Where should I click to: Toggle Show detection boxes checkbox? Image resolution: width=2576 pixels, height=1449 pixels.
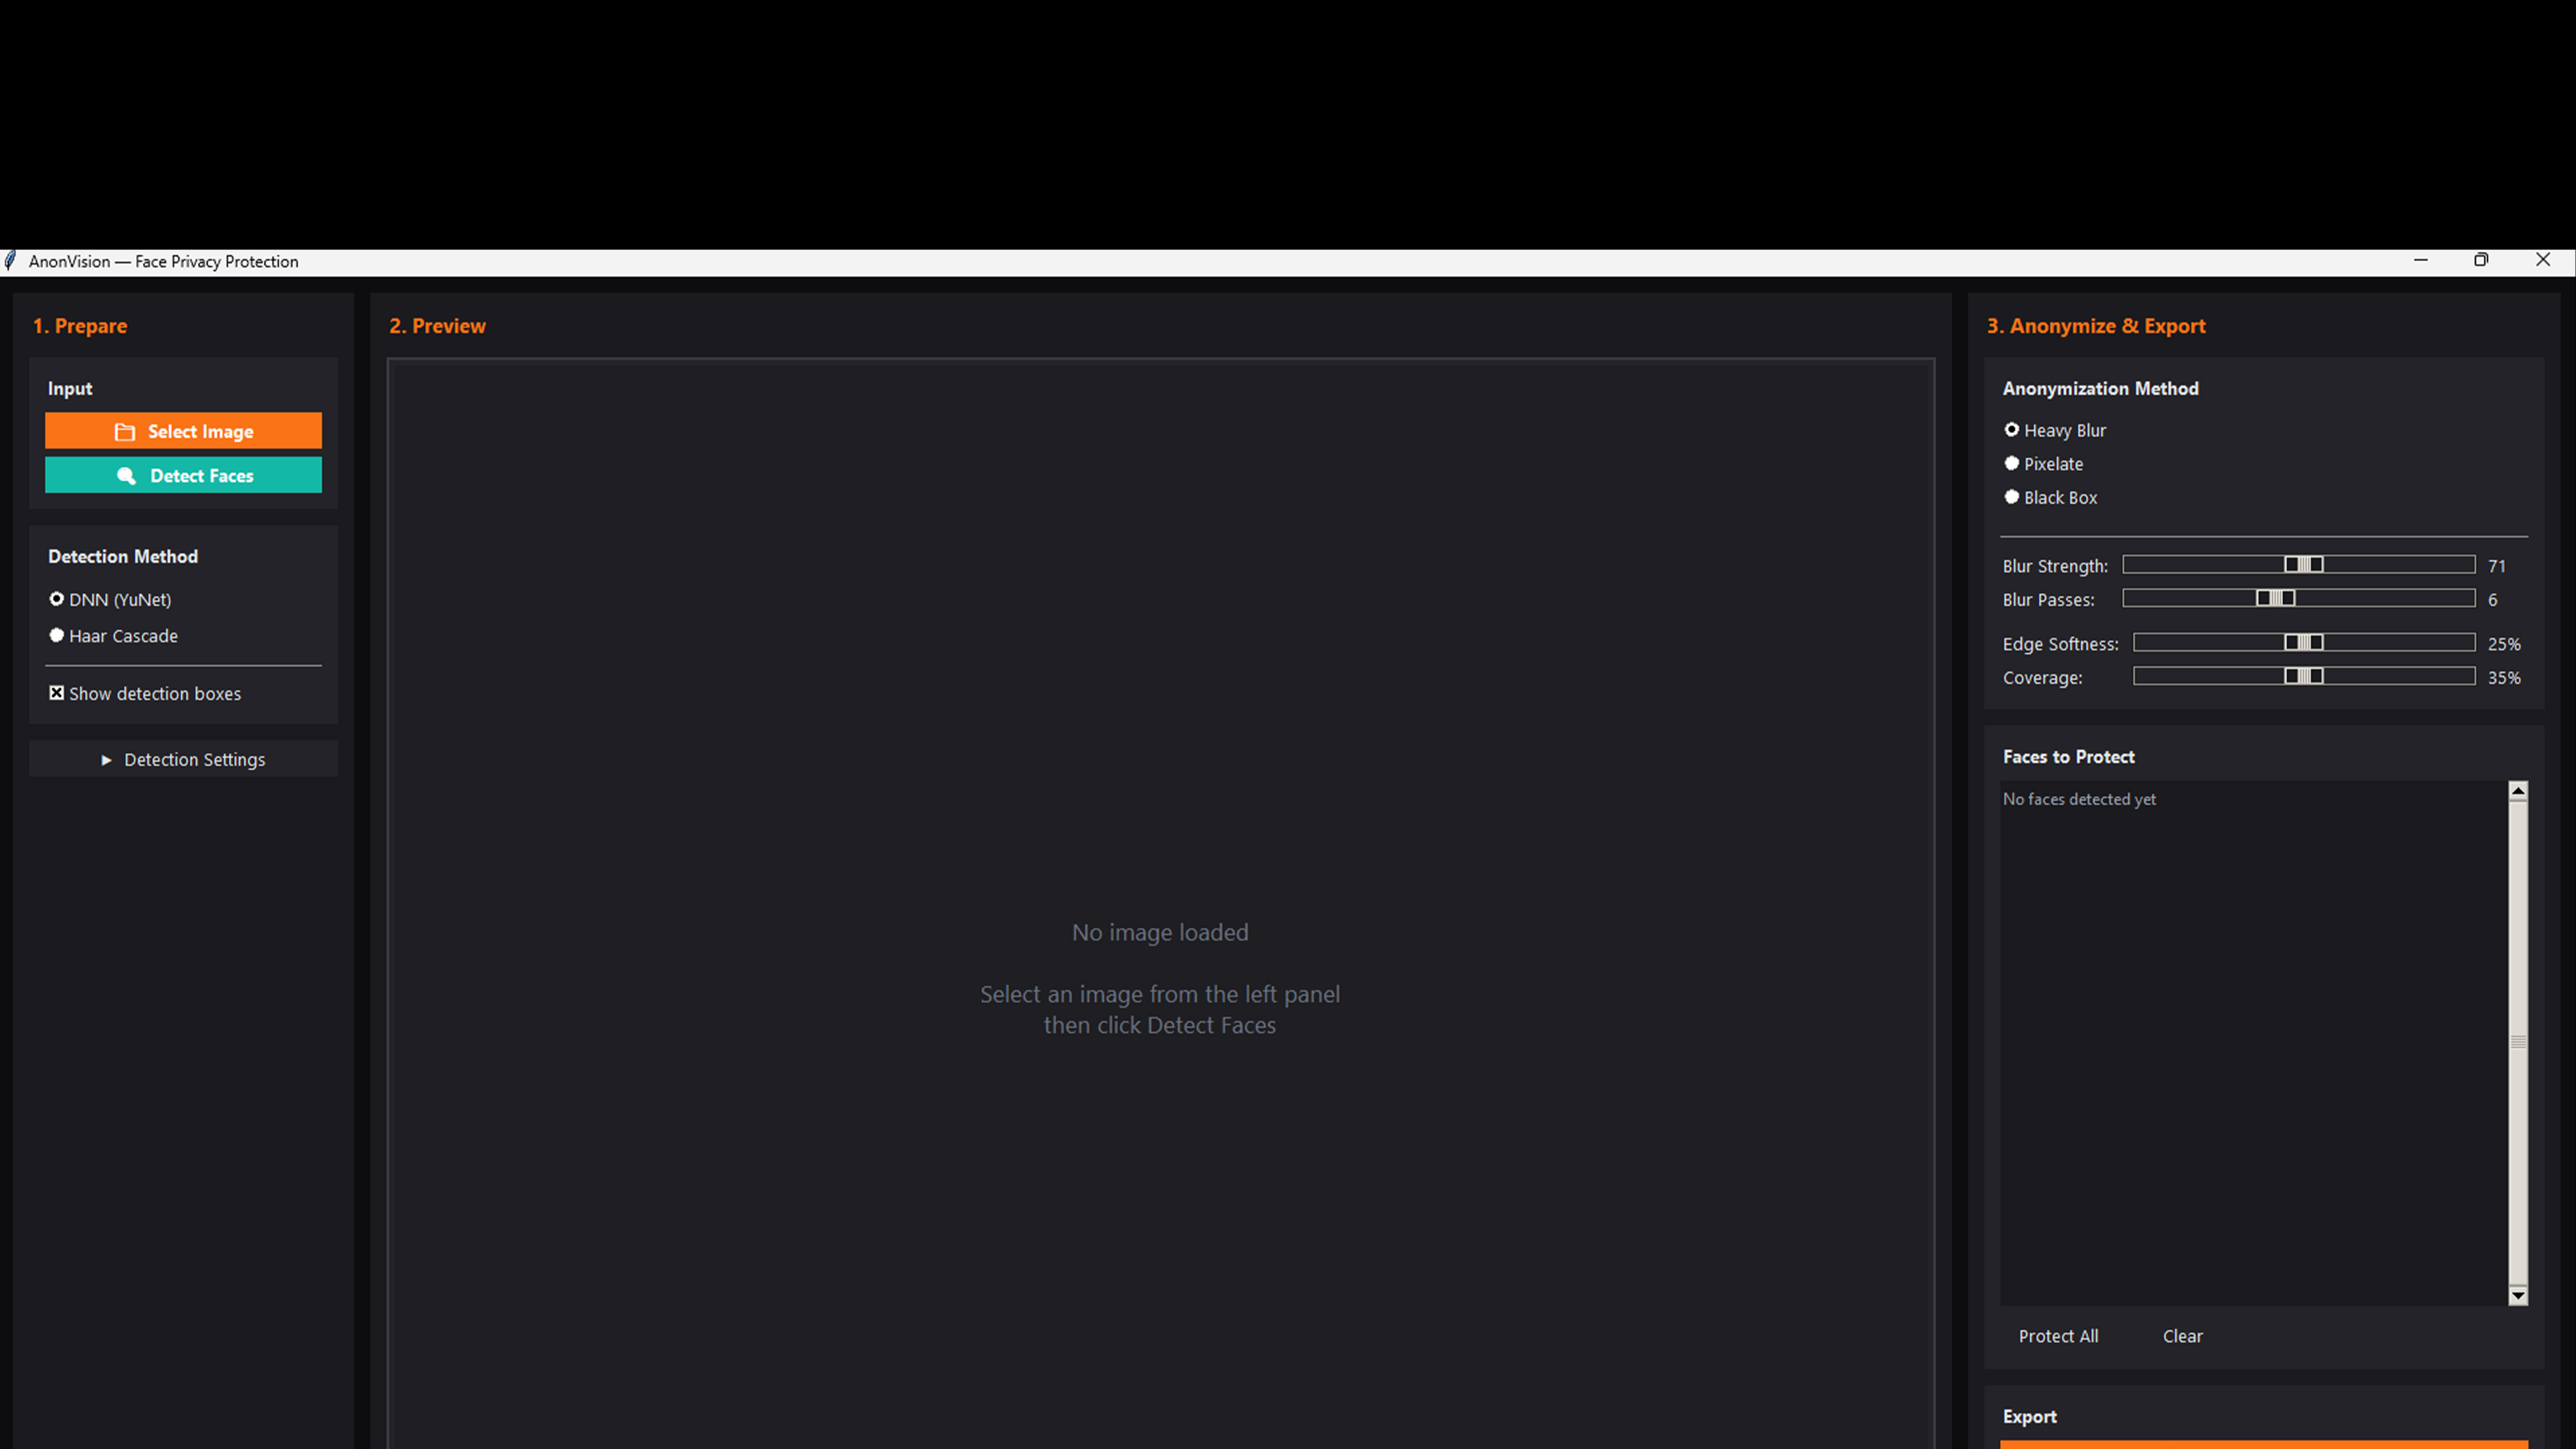click(x=57, y=693)
